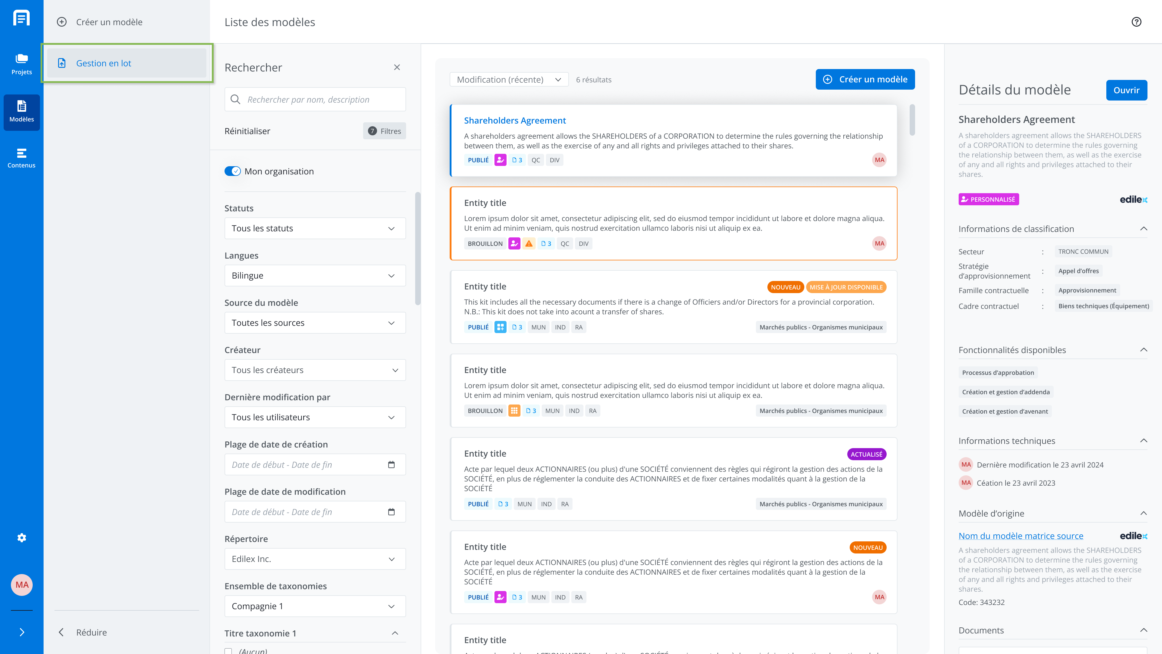Open the modification date range calendar icon
Viewport: 1162px width, 654px height.
point(391,512)
